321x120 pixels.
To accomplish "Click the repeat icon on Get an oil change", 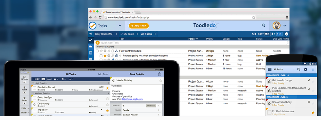I will [x=269, y=82].
